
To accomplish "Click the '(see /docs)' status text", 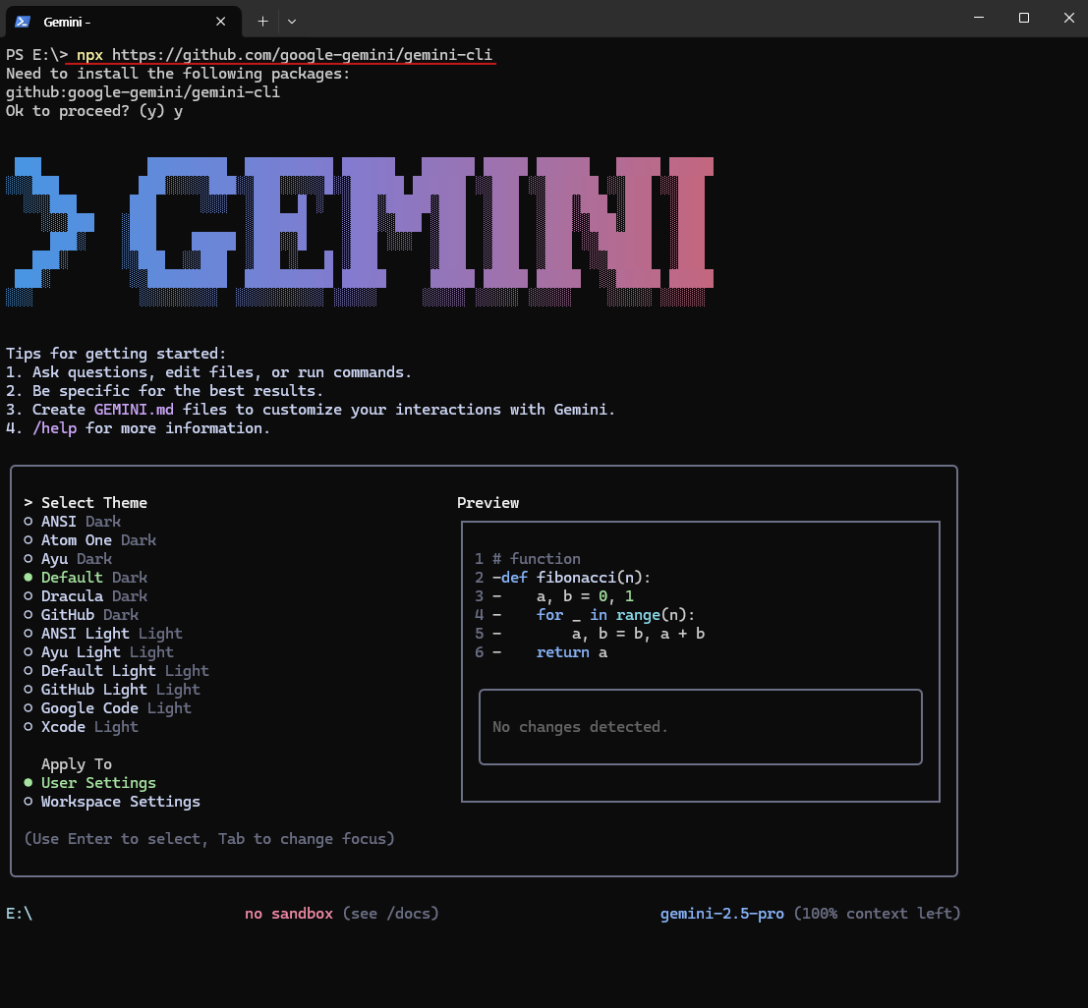I will [x=390, y=914].
